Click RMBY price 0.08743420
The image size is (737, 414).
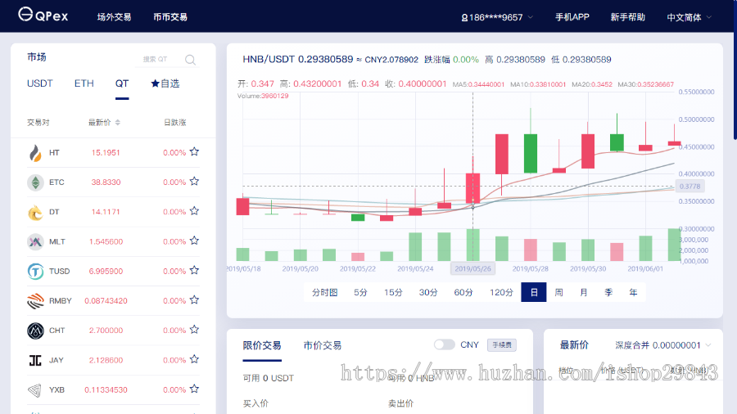click(106, 301)
